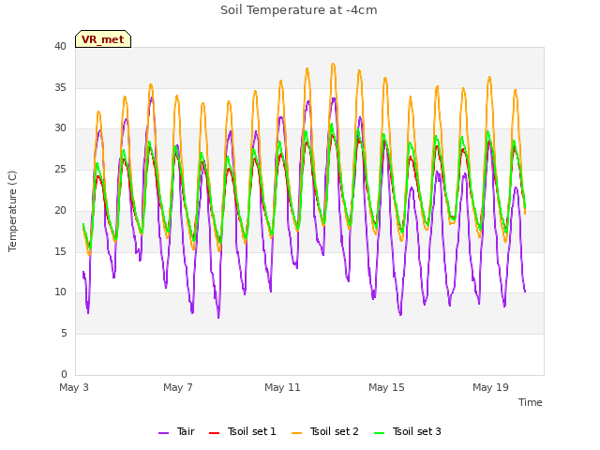Click the May 15 x-axis tick label
This screenshot has height=450, width=600.
tap(386, 387)
